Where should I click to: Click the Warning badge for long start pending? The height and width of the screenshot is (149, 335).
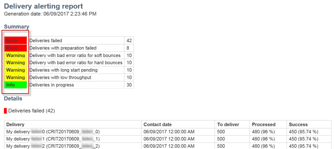click(x=16, y=70)
